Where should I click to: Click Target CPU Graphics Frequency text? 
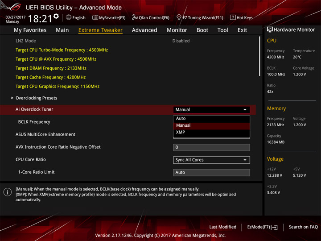click(x=58, y=86)
